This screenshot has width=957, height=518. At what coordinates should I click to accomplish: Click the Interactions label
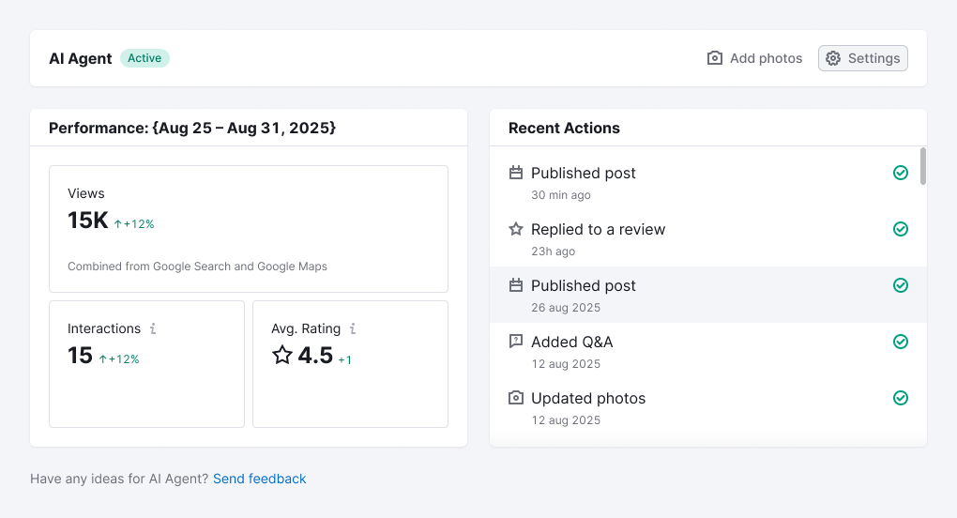104,328
